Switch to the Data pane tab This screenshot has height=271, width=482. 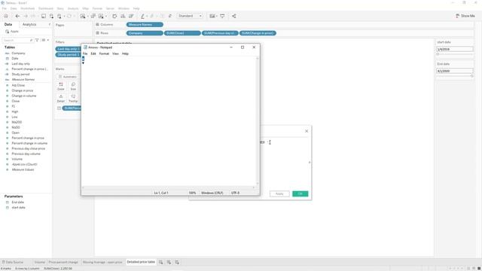[x=8, y=24]
